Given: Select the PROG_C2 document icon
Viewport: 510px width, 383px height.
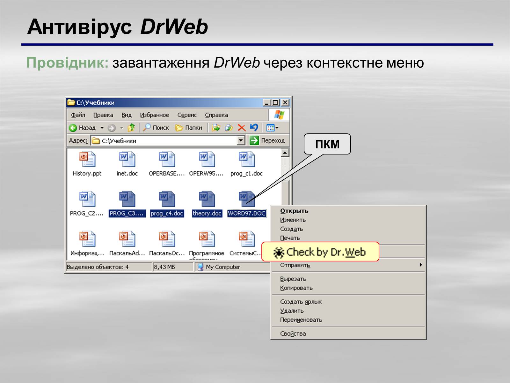Looking at the screenshot, I should point(87,199).
